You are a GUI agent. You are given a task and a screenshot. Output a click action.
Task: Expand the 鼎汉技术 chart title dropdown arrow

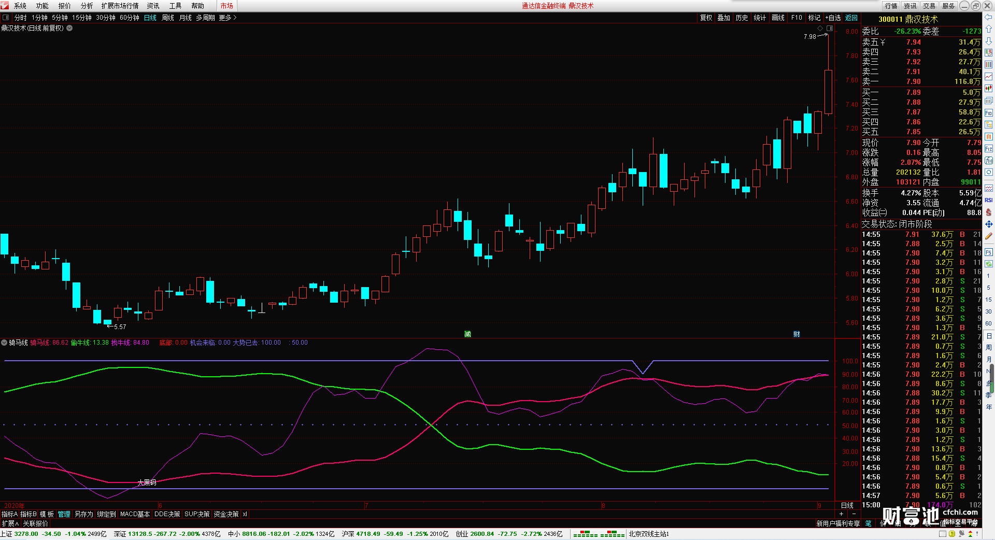69,28
